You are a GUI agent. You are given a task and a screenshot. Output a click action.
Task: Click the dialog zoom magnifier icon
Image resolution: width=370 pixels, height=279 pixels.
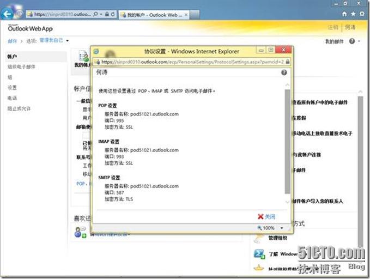[259, 228]
